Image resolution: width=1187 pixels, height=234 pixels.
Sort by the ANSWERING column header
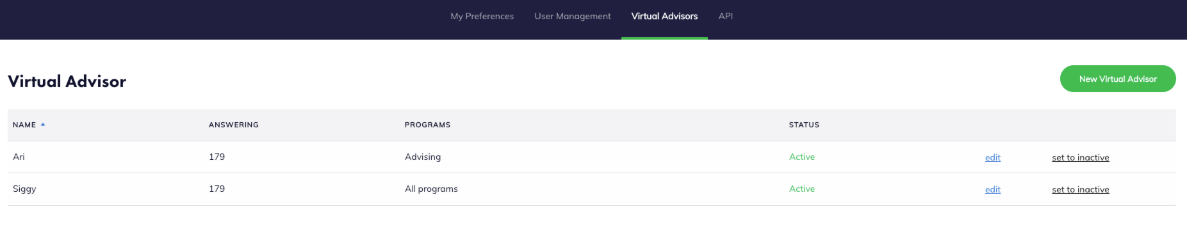pos(234,125)
